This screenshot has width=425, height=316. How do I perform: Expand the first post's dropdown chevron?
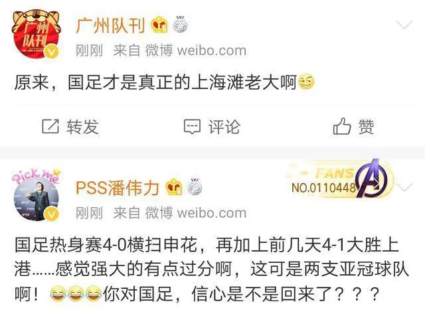click(404, 25)
